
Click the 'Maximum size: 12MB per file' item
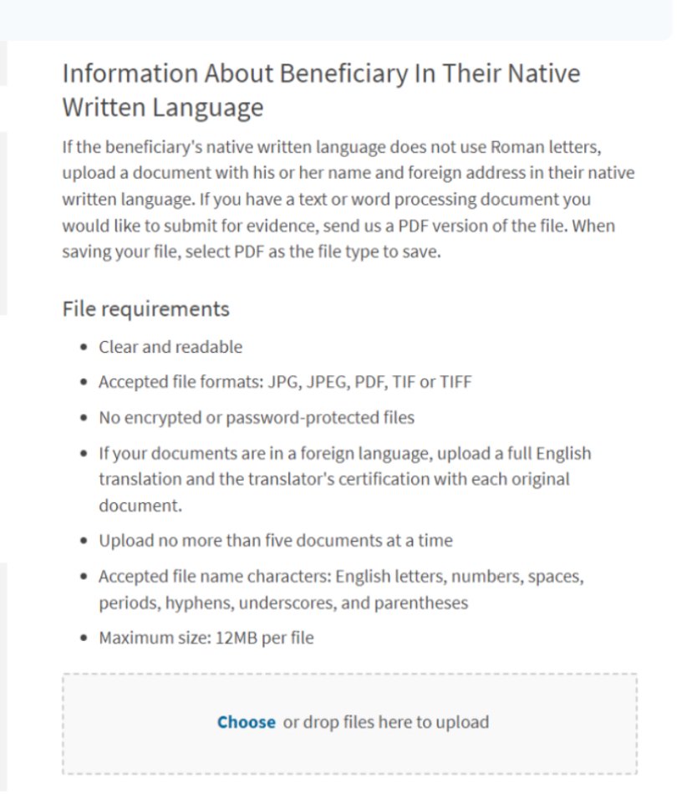(206, 639)
